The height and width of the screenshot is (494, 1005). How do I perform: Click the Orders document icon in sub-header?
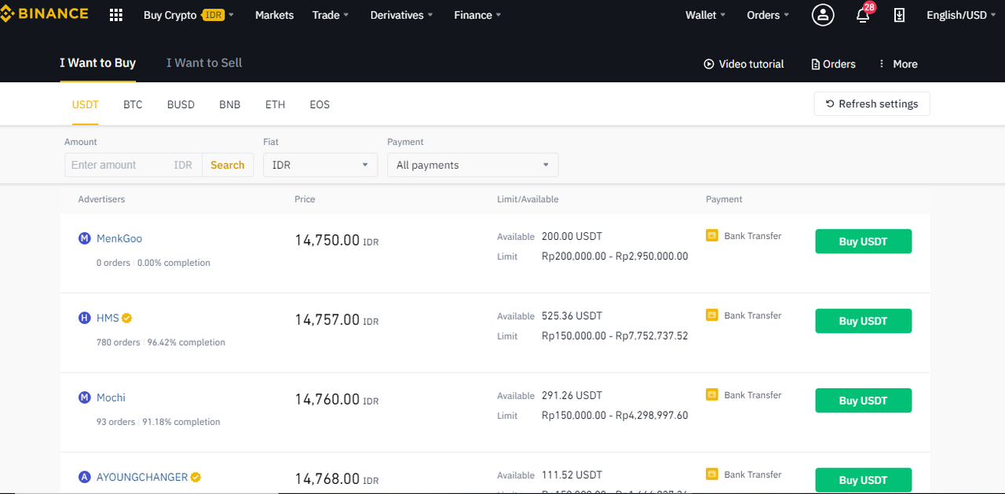click(x=815, y=64)
